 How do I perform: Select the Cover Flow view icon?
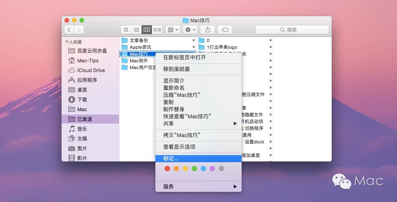point(157,30)
